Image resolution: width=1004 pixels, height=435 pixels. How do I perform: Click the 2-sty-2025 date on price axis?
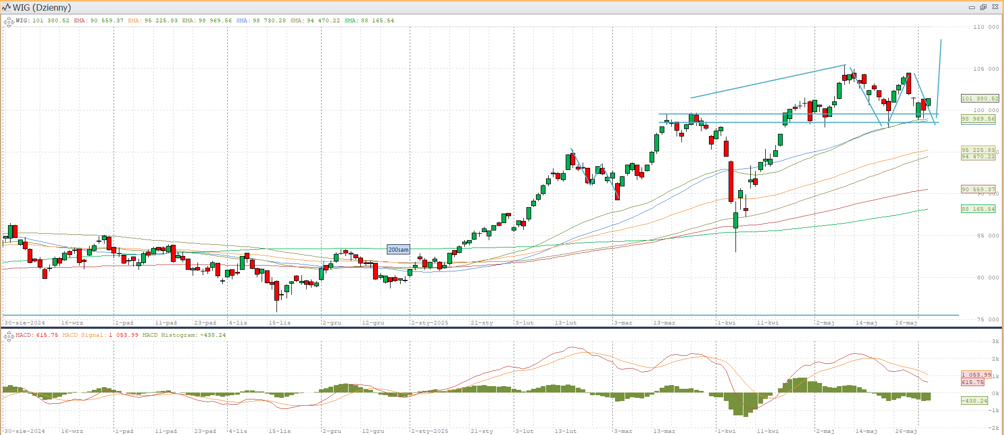click(x=430, y=322)
